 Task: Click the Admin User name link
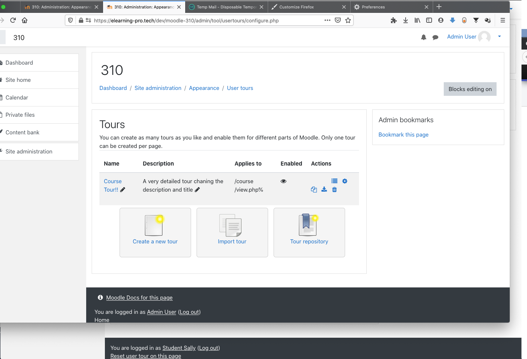pos(461,37)
